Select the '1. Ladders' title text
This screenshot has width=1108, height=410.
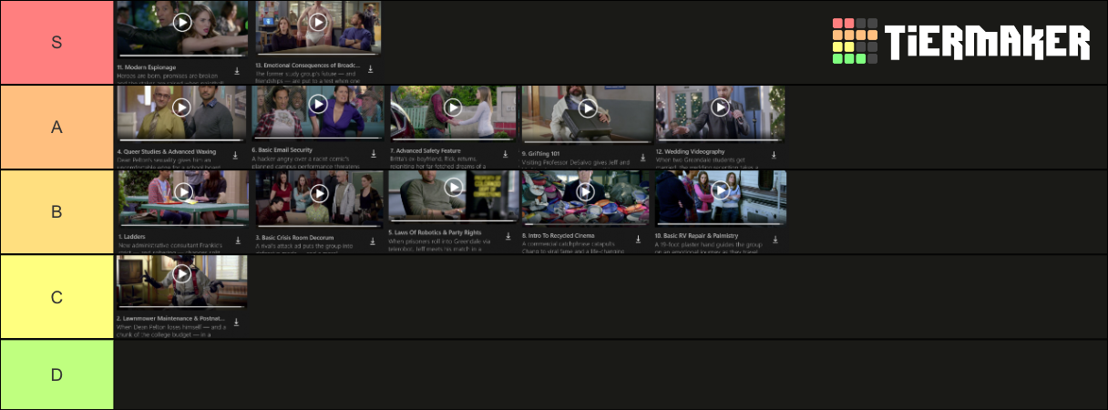(132, 237)
